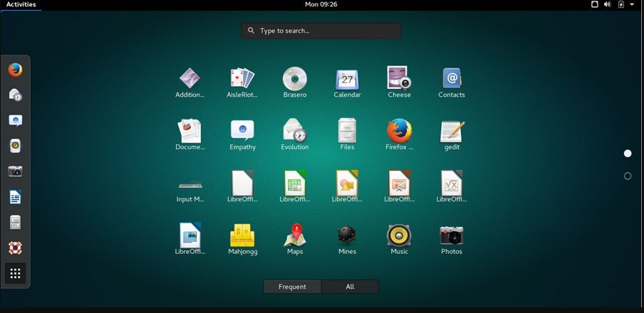Screen dimensions: 644x313
Task: Click the battery charging status icon
Action: click(620, 4)
